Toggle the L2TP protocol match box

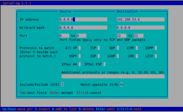(x=156, y=56)
